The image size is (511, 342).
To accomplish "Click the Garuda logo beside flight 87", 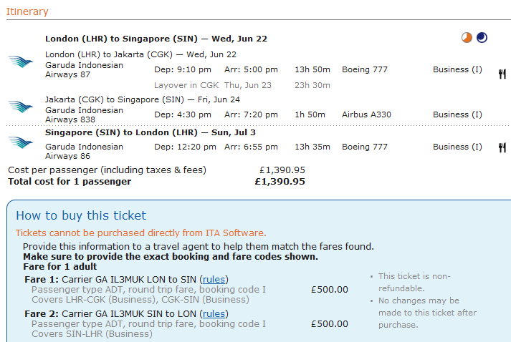I will (x=21, y=62).
